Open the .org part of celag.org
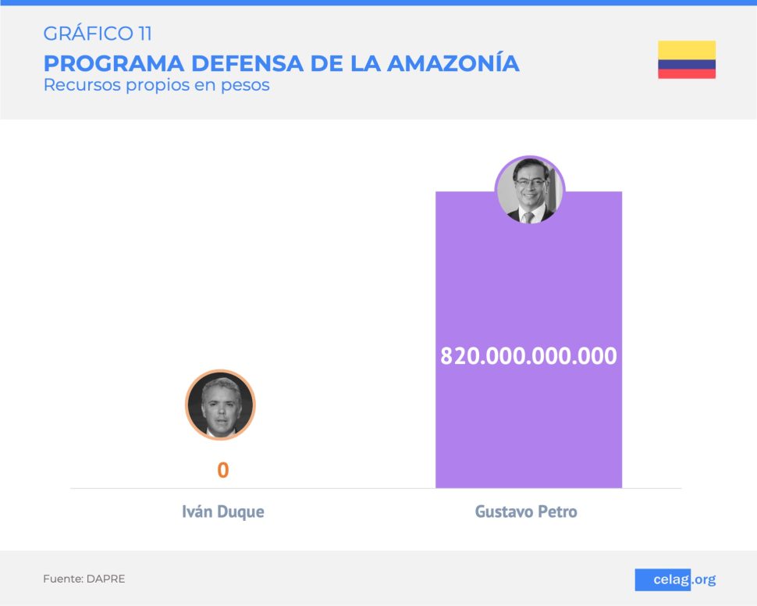757x606 pixels. click(x=703, y=579)
